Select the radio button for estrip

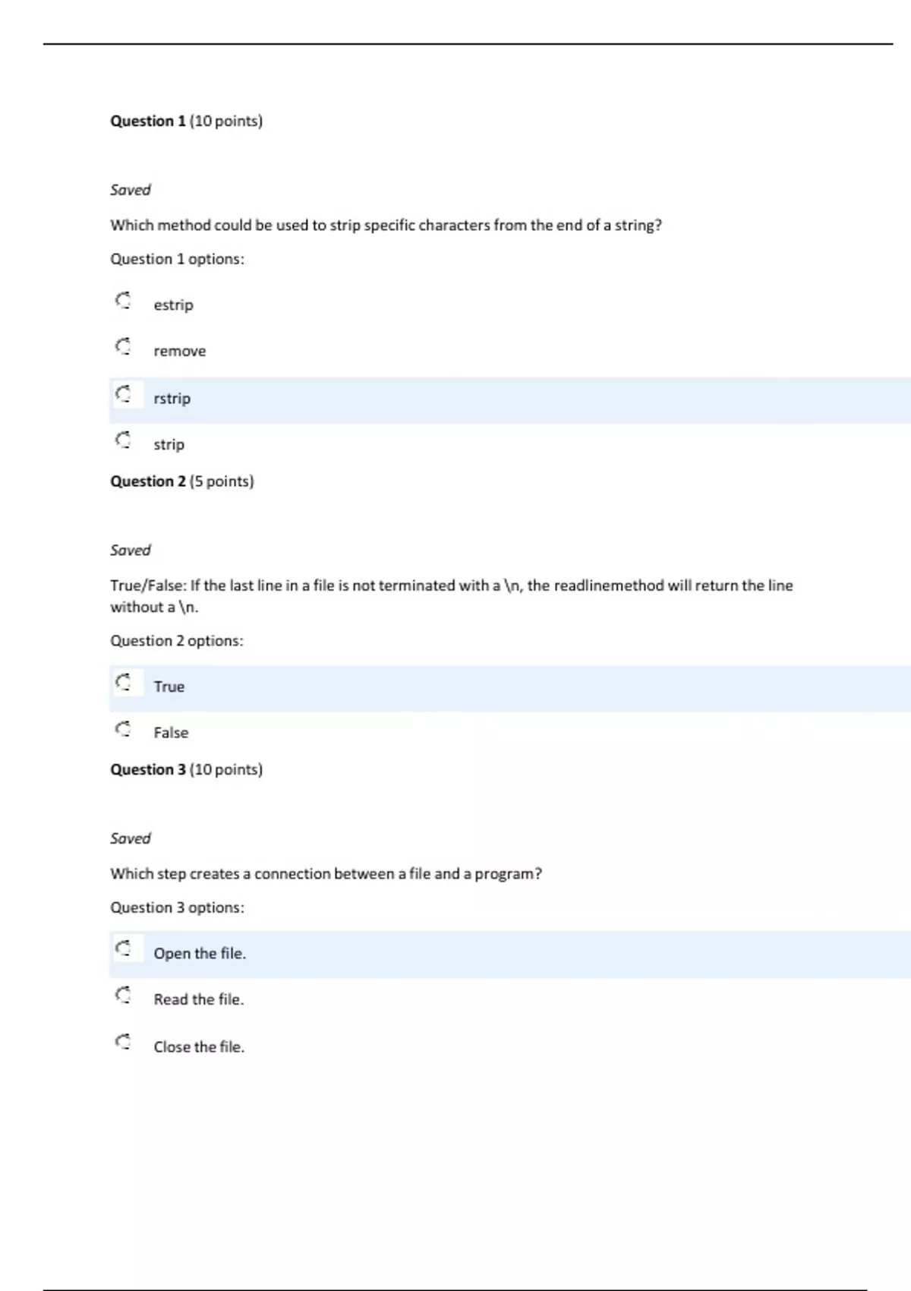[x=123, y=301]
